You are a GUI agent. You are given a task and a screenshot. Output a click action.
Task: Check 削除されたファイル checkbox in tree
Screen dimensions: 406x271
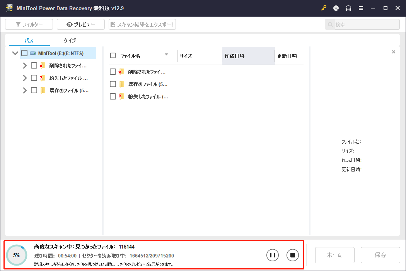point(34,65)
